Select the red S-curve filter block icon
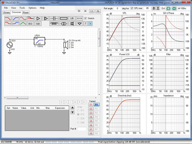This screenshot has width=192, height=144. (23, 18)
